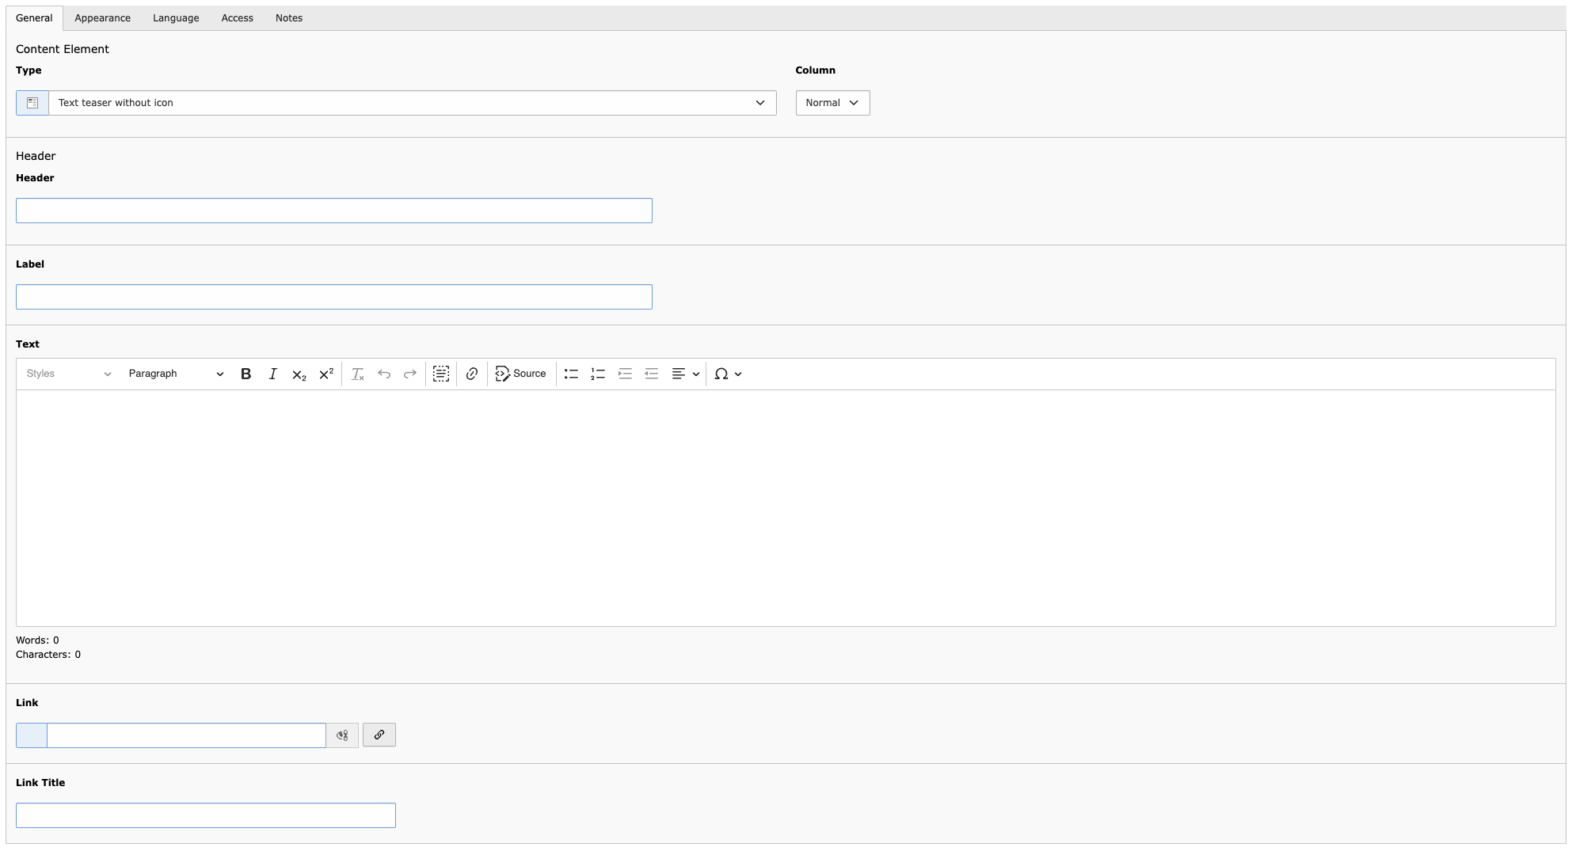Apply italic formatting in the text editor

[272, 374]
